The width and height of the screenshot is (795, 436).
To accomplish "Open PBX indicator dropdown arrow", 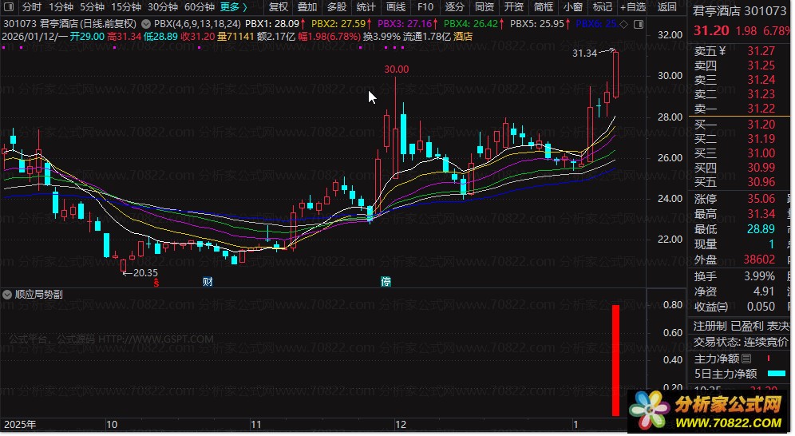I will tap(146, 24).
